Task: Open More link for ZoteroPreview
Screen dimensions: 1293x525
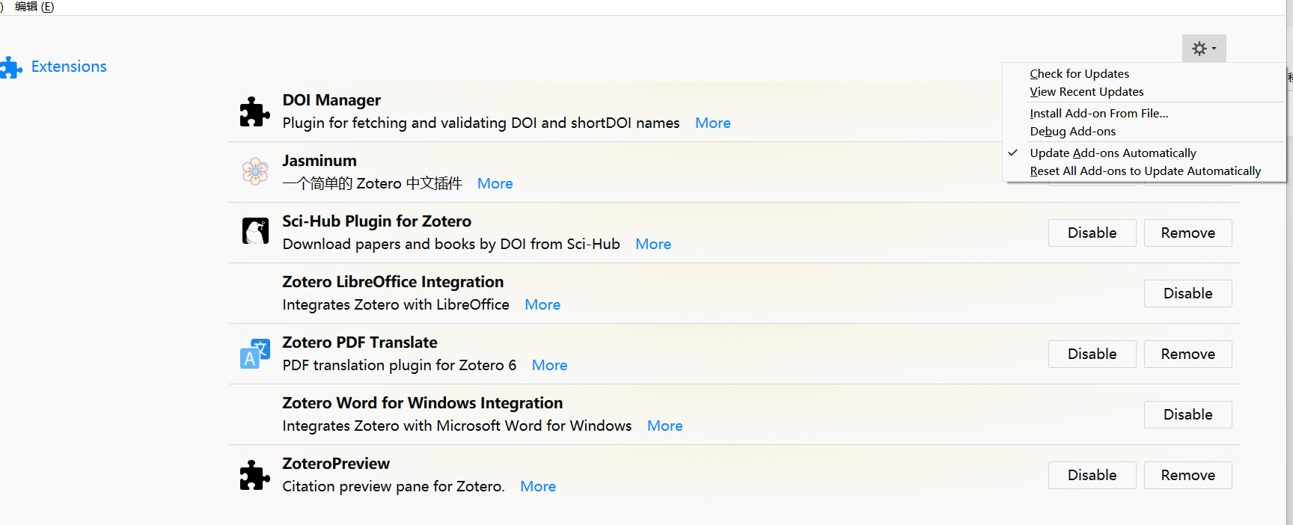Action: click(x=538, y=486)
